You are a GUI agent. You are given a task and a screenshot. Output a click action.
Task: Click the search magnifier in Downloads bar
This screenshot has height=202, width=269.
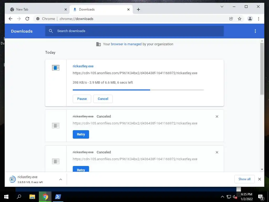pyautogui.click(x=51, y=31)
